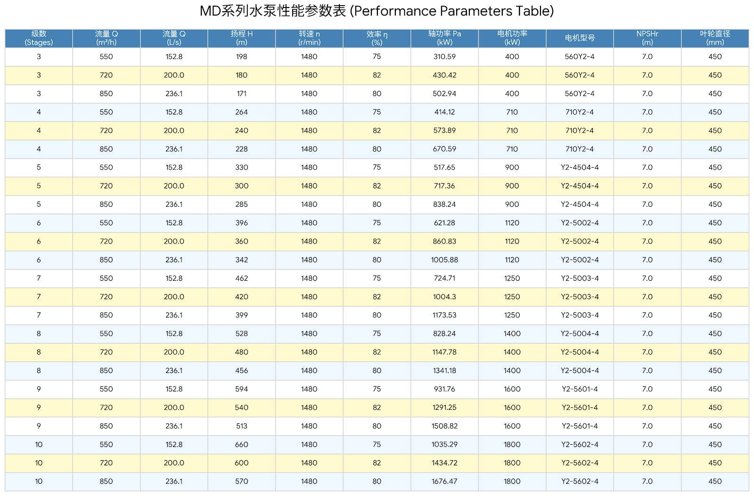Click the shaft power value '717.36'

click(444, 186)
